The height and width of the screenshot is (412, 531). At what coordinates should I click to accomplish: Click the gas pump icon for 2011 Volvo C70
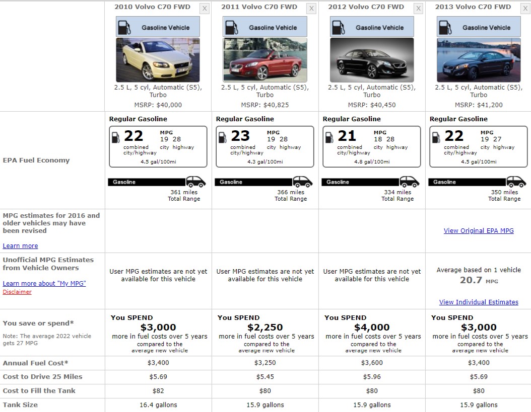point(231,27)
